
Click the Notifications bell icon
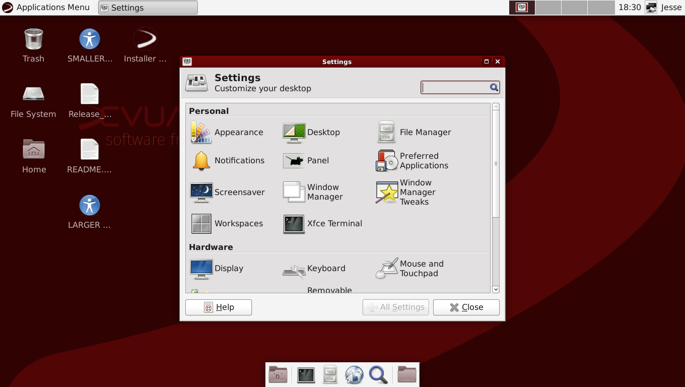point(201,161)
